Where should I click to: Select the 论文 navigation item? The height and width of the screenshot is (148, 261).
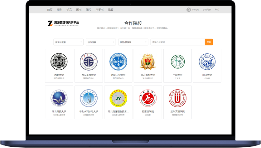[69, 10]
